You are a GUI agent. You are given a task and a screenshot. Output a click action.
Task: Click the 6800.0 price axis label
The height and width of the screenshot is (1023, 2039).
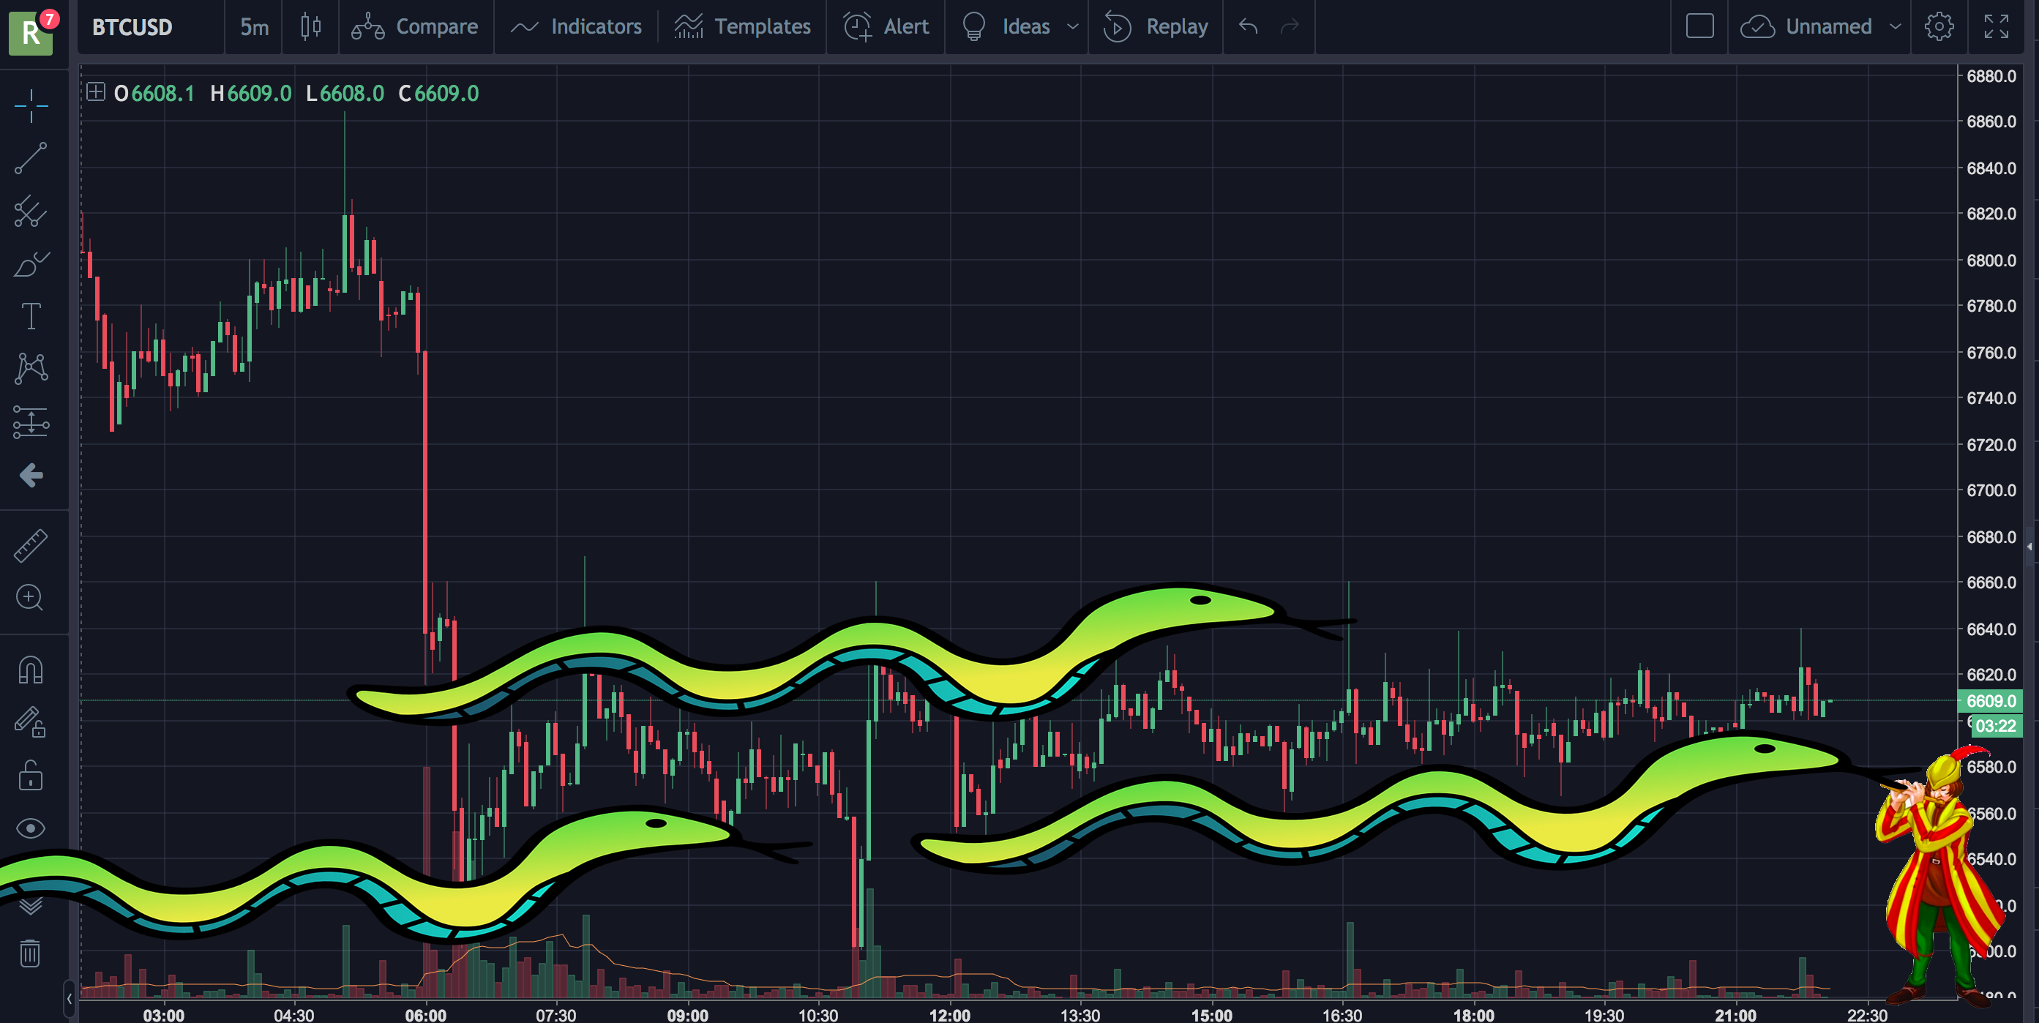[x=1991, y=261]
